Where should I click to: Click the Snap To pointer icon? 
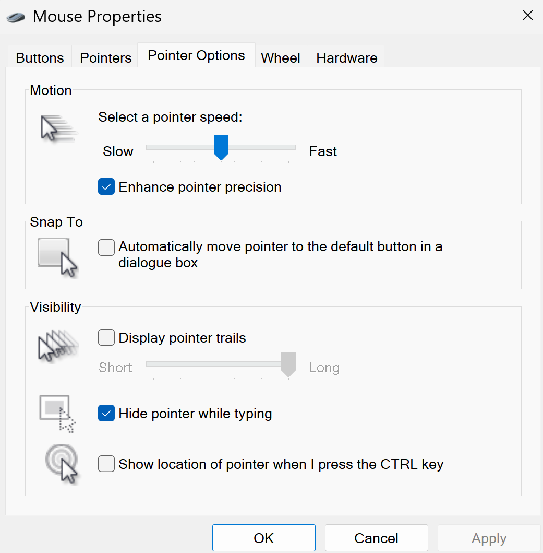(57, 258)
